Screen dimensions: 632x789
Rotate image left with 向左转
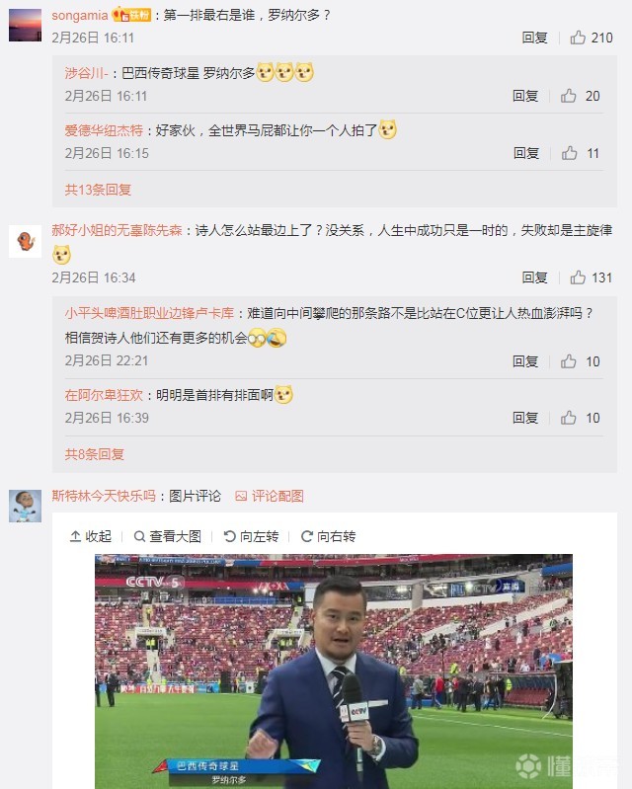(251, 536)
